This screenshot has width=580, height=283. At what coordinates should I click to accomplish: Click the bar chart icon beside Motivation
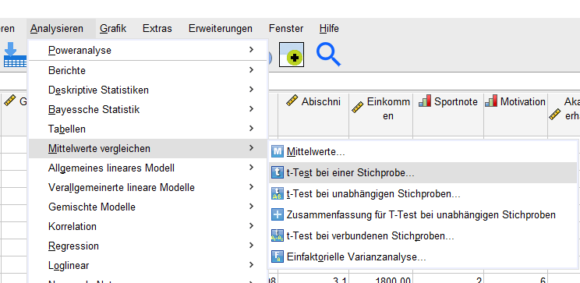coord(491,101)
